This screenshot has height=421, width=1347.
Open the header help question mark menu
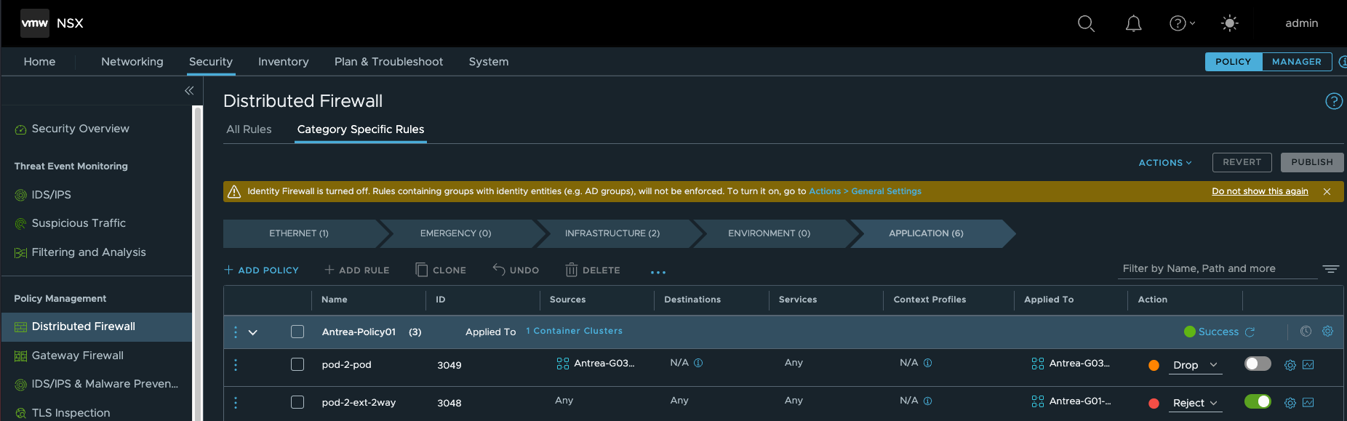point(1182,23)
